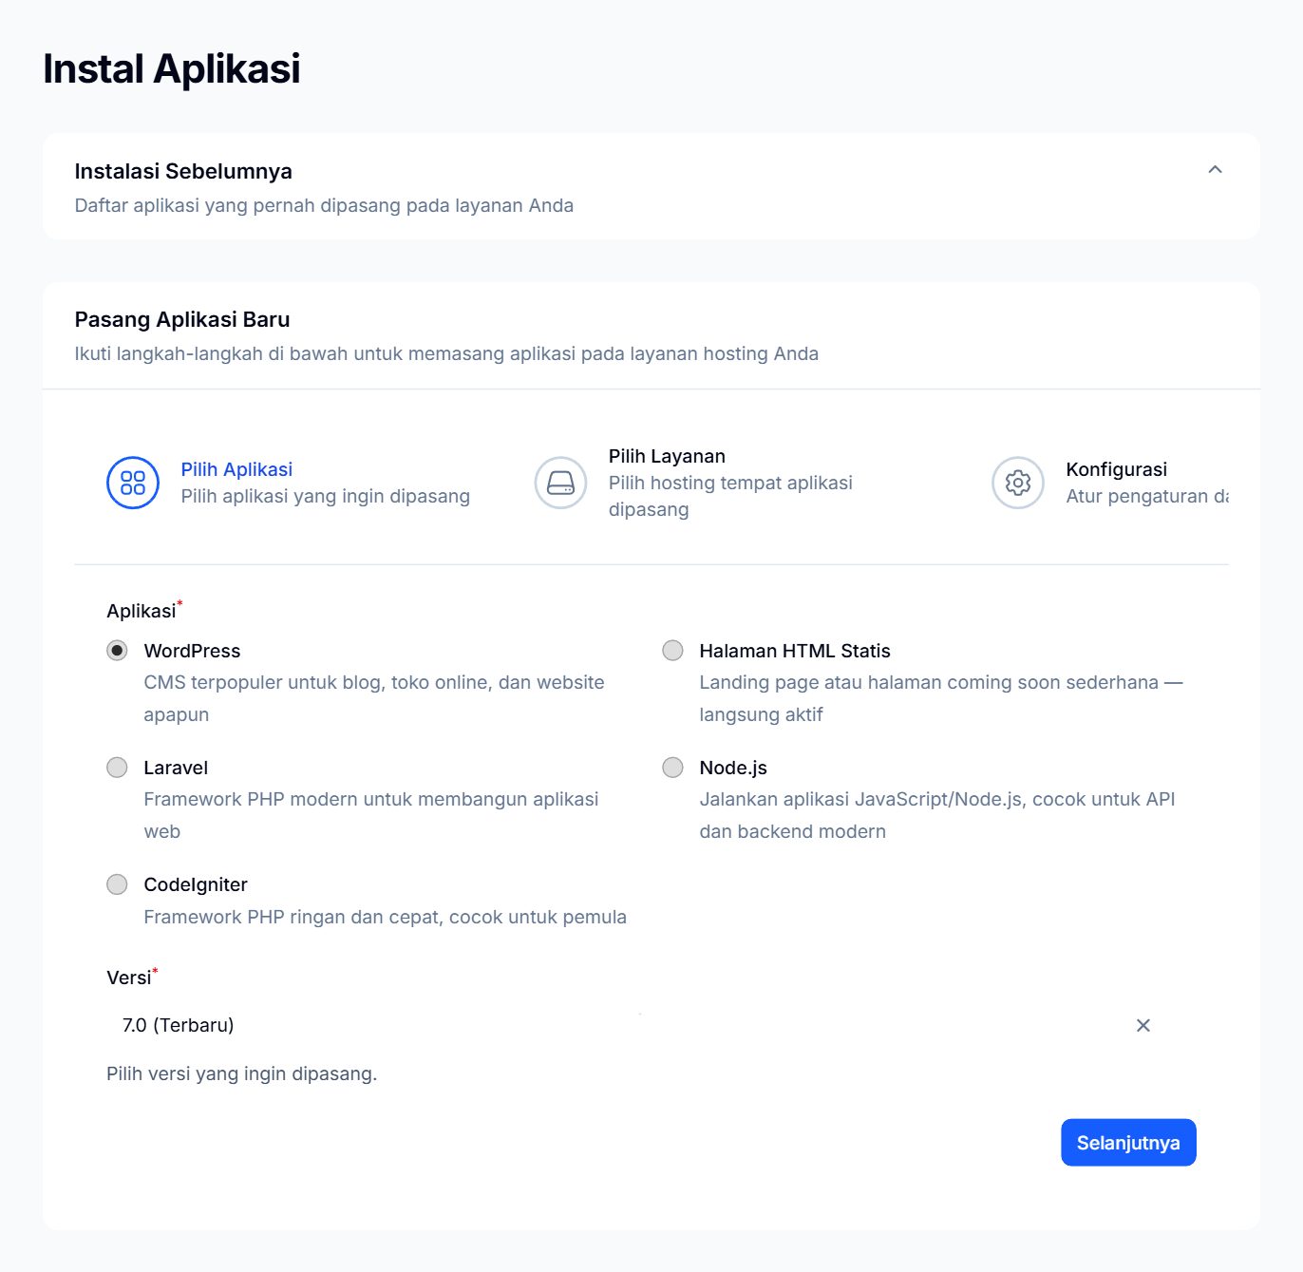Select the CodeIgniter radio button
Image resolution: width=1303 pixels, height=1272 pixels.
[117, 884]
